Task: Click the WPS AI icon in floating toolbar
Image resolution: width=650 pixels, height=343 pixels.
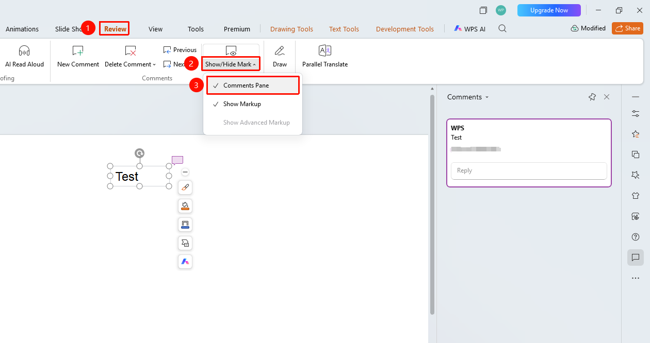Action: 185,262
